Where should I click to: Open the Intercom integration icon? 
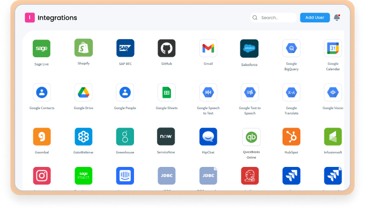(125, 176)
